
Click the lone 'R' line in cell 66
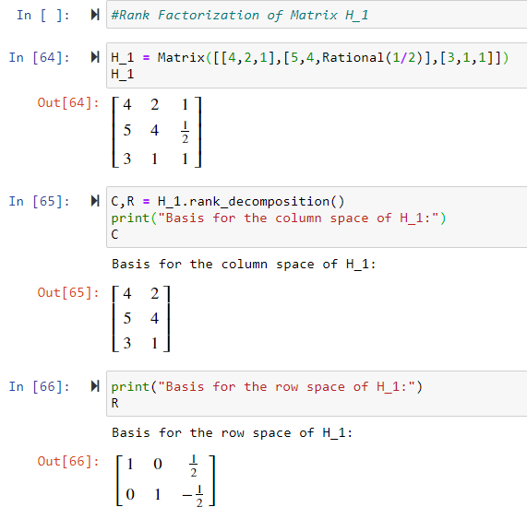tap(115, 403)
